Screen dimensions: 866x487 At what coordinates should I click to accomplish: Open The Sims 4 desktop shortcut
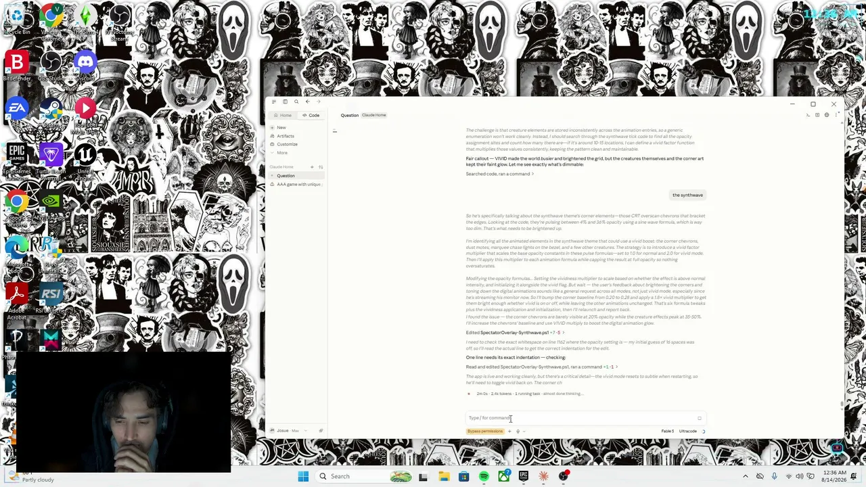coord(85,19)
